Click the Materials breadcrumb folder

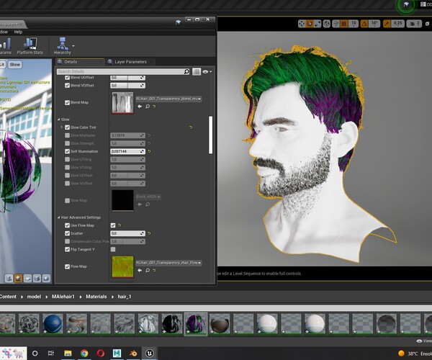[x=96, y=297]
